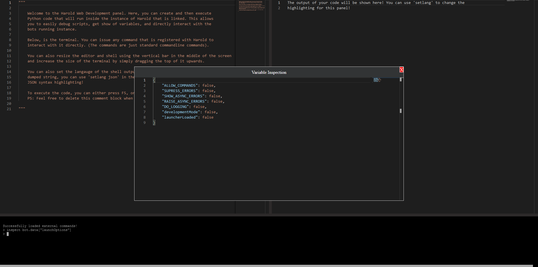This screenshot has height=267, width=538.
Task: Click the closing brace in inspection editor
Action: tap(154, 123)
